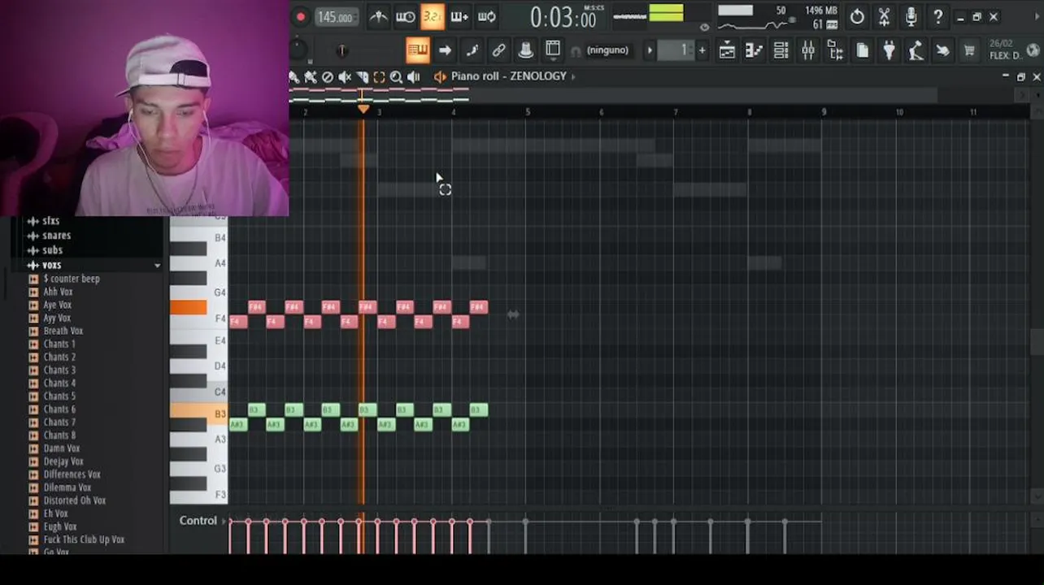The image size is (1044, 585).
Task: Click the microphone recording icon
Action: point(911,16)
